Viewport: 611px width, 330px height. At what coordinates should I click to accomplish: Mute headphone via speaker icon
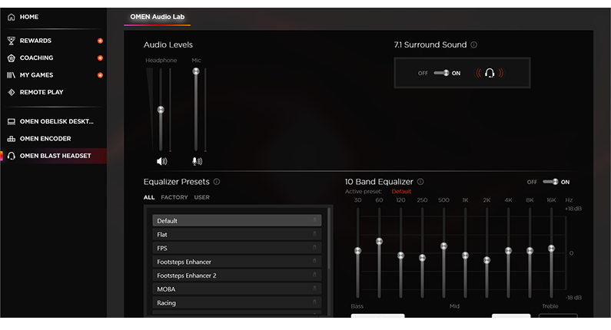pyautogui.click(x=161, y=161)
